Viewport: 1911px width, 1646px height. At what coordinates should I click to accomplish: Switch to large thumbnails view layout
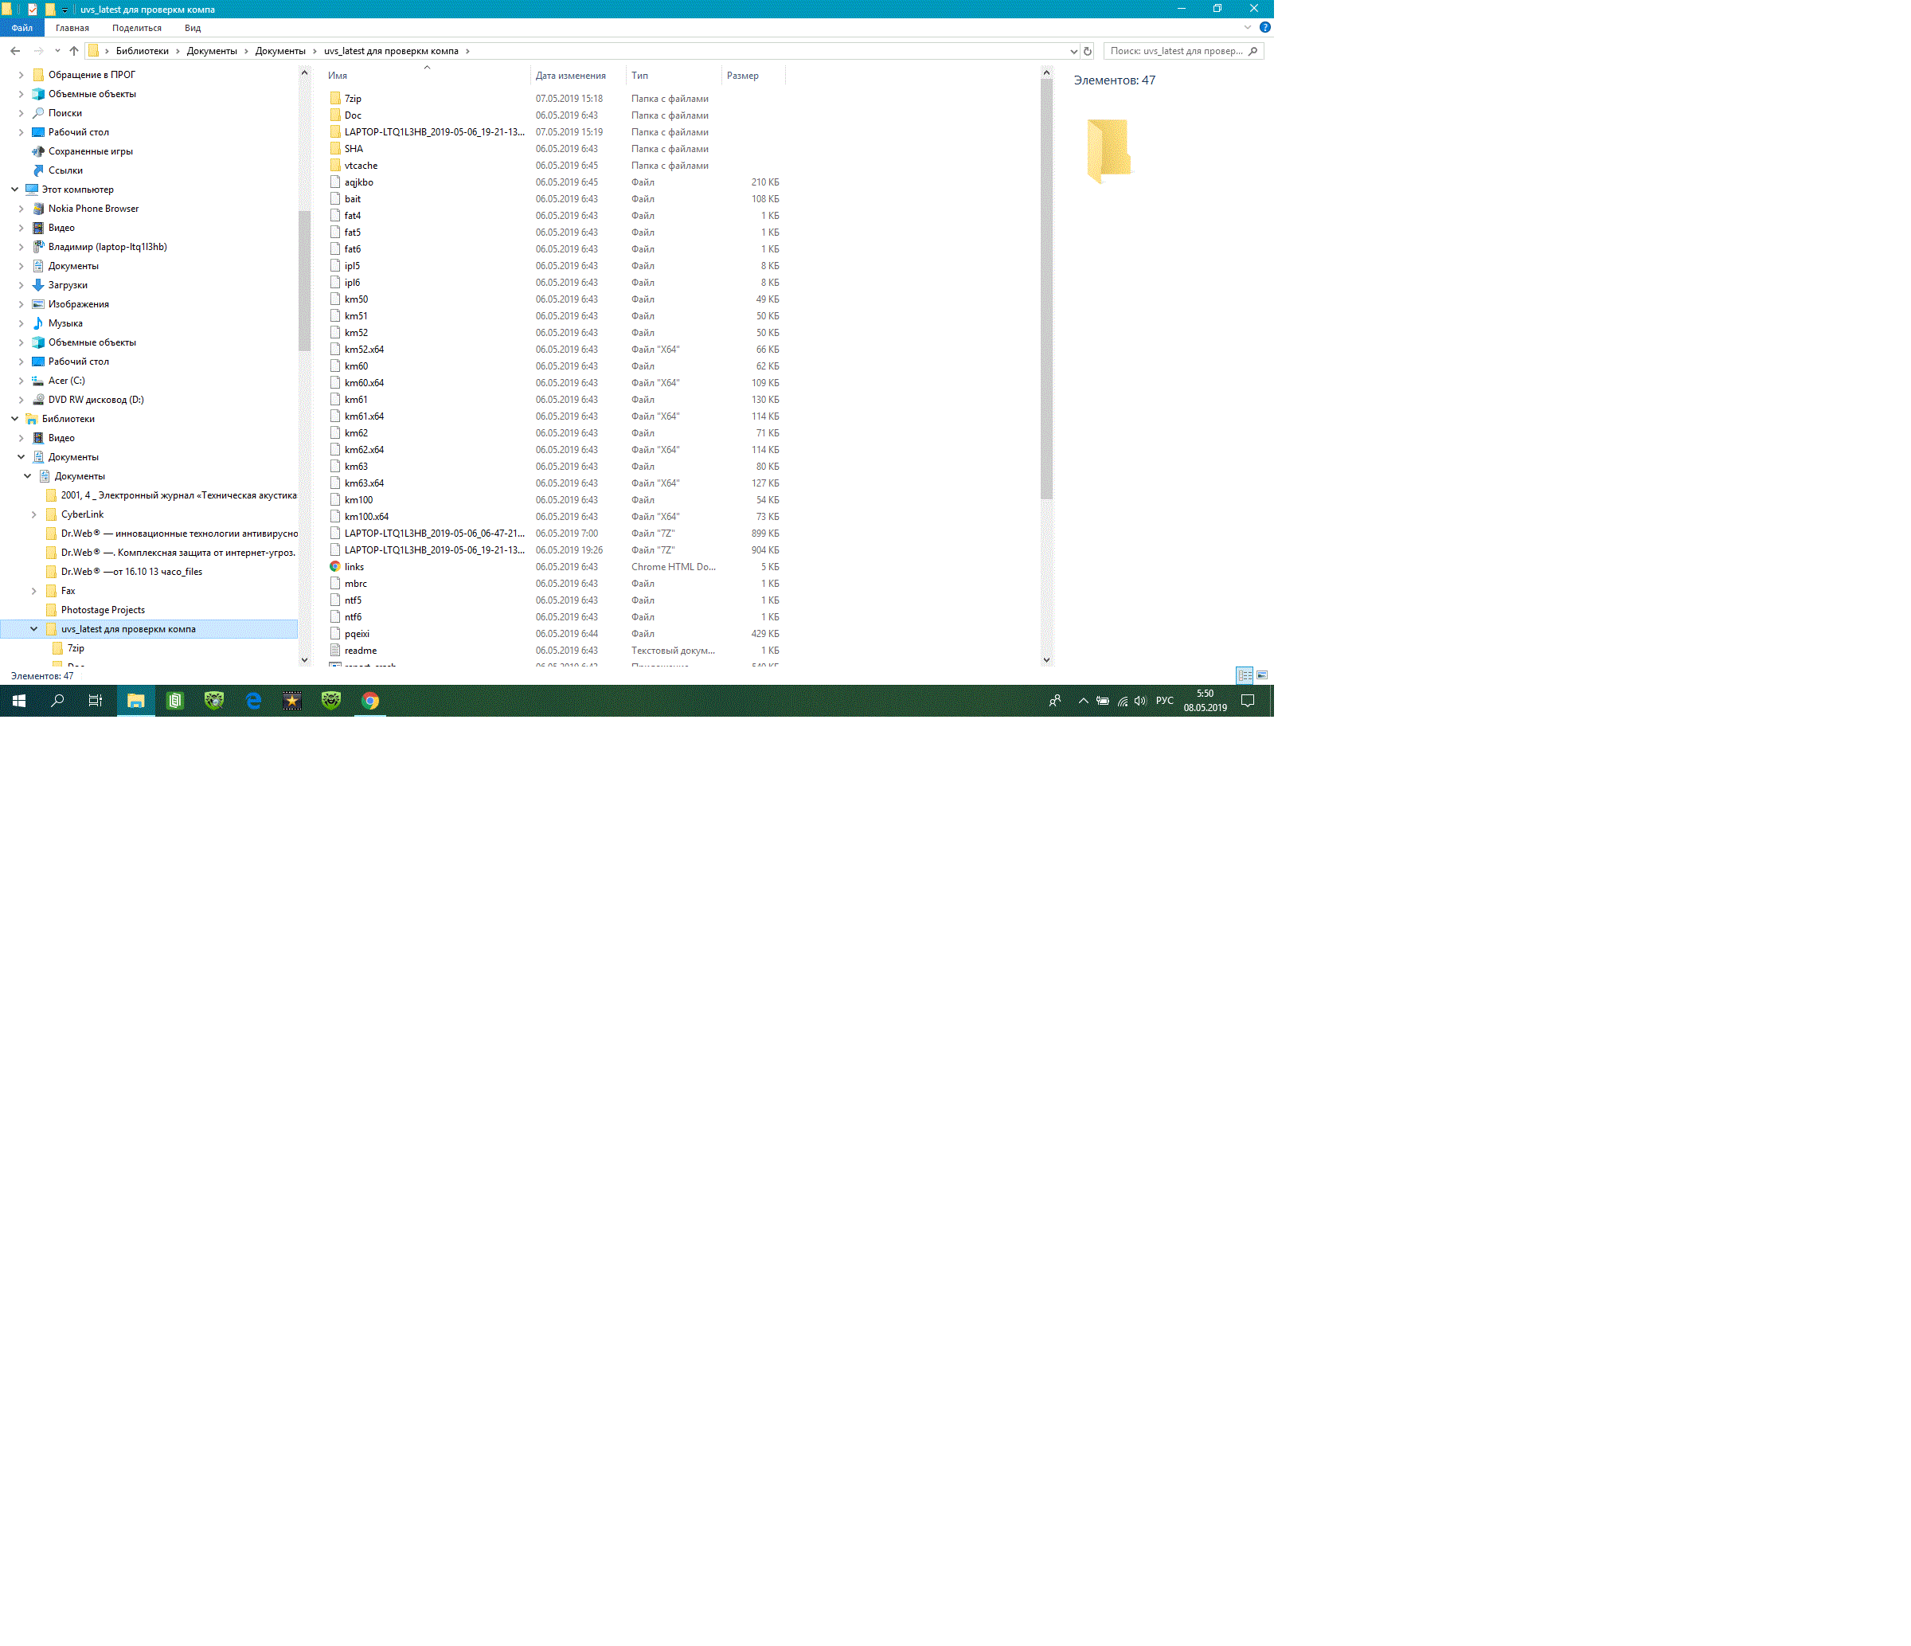(x=1262, y=675)
